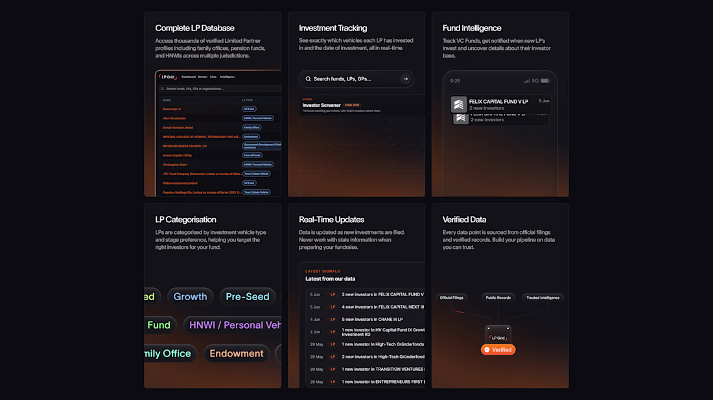Select the Pre-Seed category chip

pyautogui.click(x=248, y=296)
